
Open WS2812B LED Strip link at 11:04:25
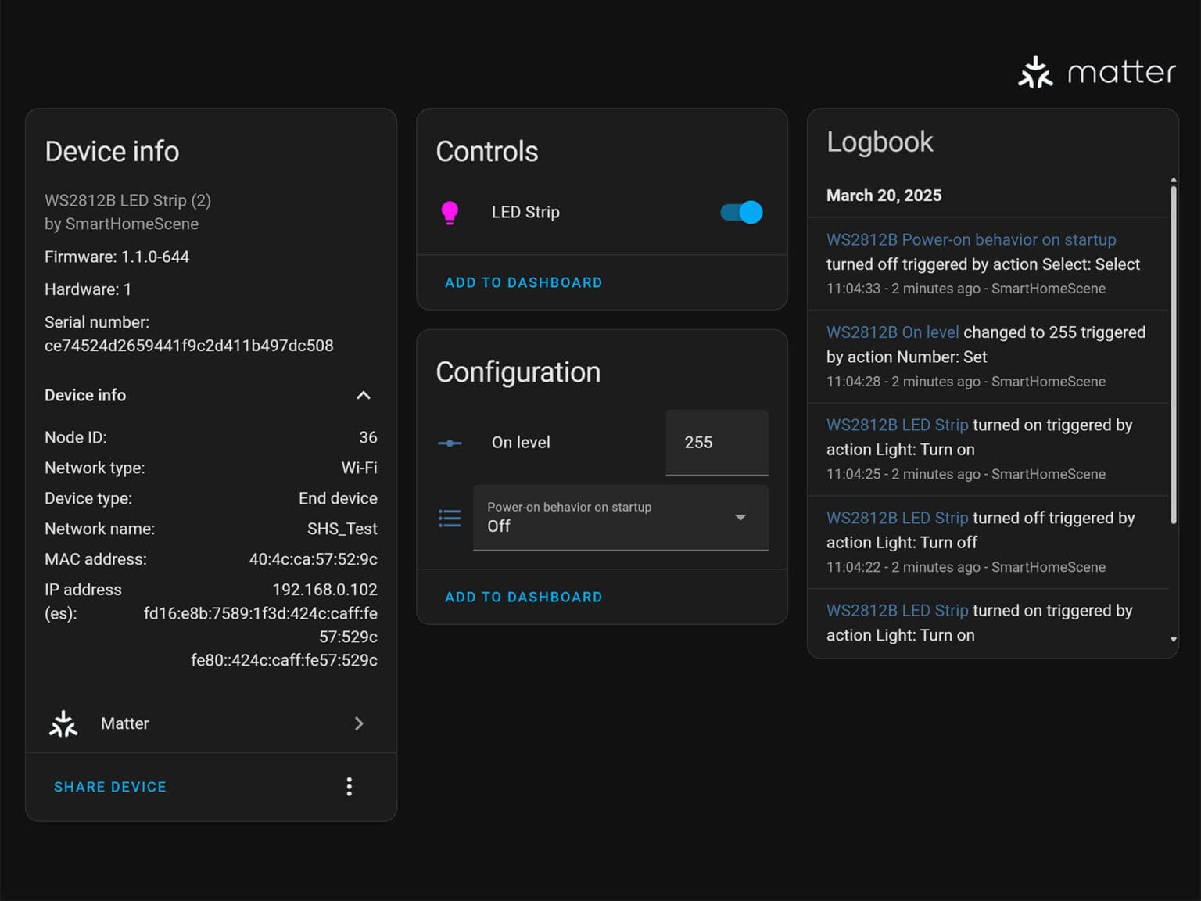click(x=897, y=425)
